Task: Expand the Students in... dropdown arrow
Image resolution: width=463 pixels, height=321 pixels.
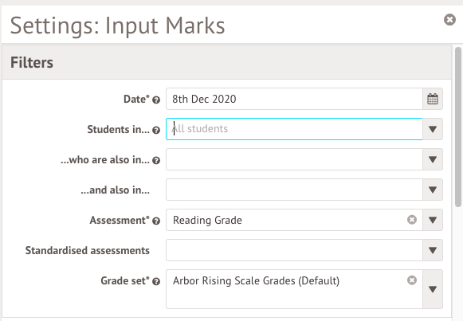Action: coord(433,129)
